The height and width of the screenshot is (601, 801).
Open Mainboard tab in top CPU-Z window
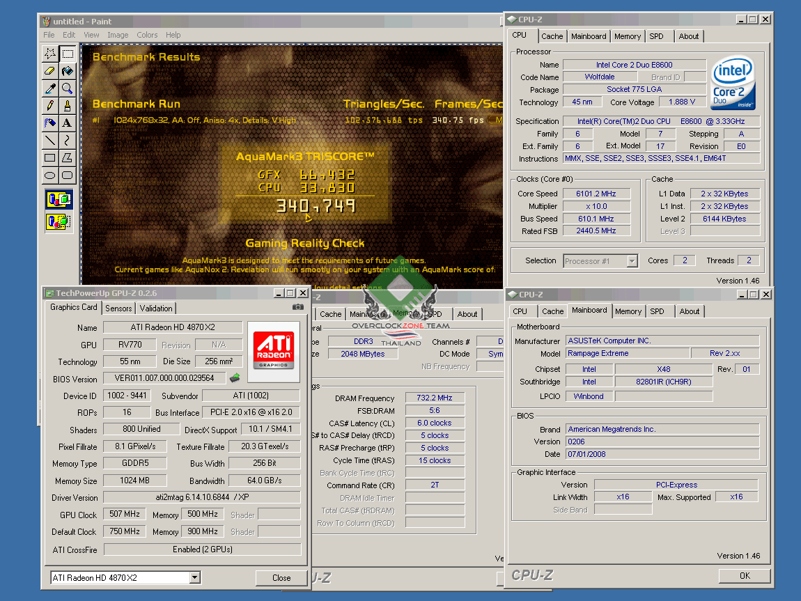pos(589,36)
